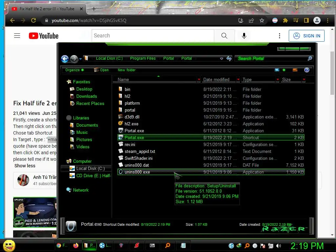Click Show less under the video description
The width and height of the screenshot is (336, 252).
[x=25, y=166]
